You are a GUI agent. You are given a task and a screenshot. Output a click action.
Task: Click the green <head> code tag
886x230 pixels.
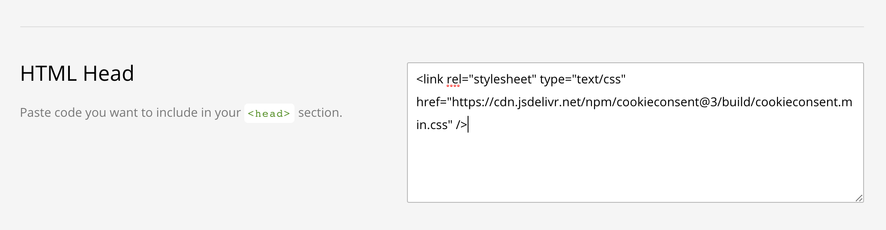269,113
